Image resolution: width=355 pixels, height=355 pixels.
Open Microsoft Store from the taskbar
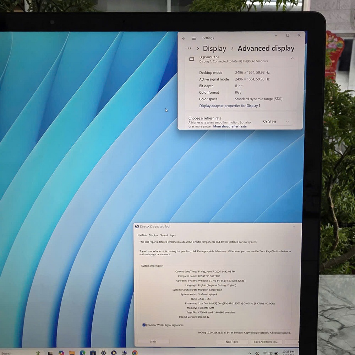[x=93, y=353]
